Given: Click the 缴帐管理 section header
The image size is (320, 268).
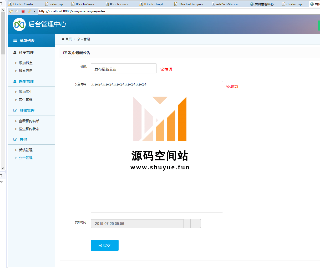Looking at the screenshot, I should coord(31,110).
